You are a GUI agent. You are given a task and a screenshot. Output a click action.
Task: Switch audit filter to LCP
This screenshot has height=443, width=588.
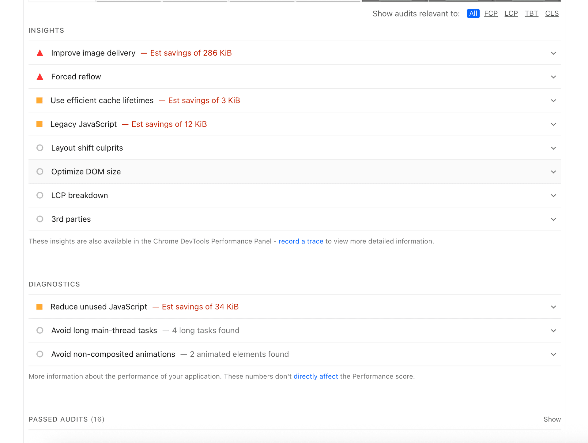511,13
